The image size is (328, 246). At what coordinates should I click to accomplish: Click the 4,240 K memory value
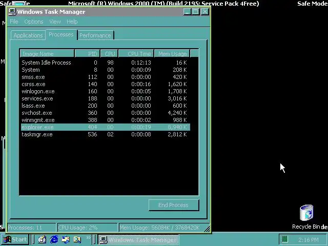click(x=177, y=113)
